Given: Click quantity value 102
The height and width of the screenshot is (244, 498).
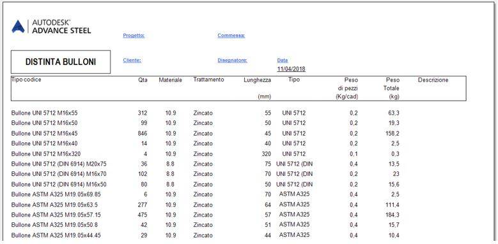Looking at the screenshot, I should [143, 174].
